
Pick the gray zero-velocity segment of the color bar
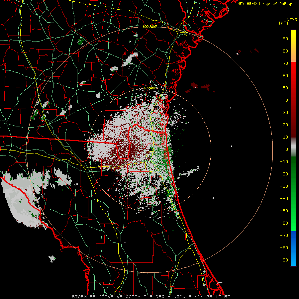[x=293, y=147]
